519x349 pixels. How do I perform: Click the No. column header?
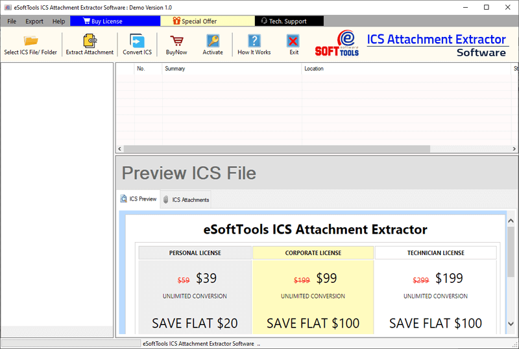(148, 69)
